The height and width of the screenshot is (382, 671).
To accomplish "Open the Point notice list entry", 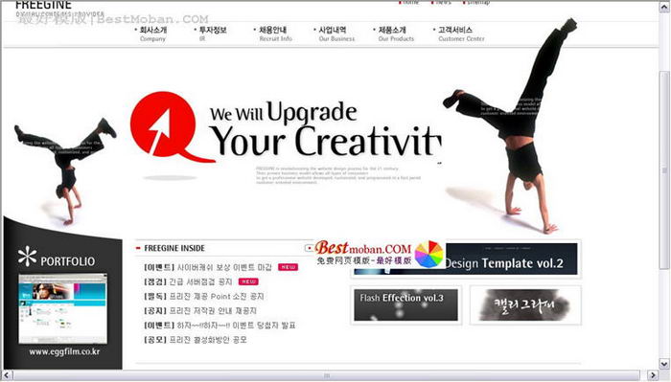I will click(203, 296).
